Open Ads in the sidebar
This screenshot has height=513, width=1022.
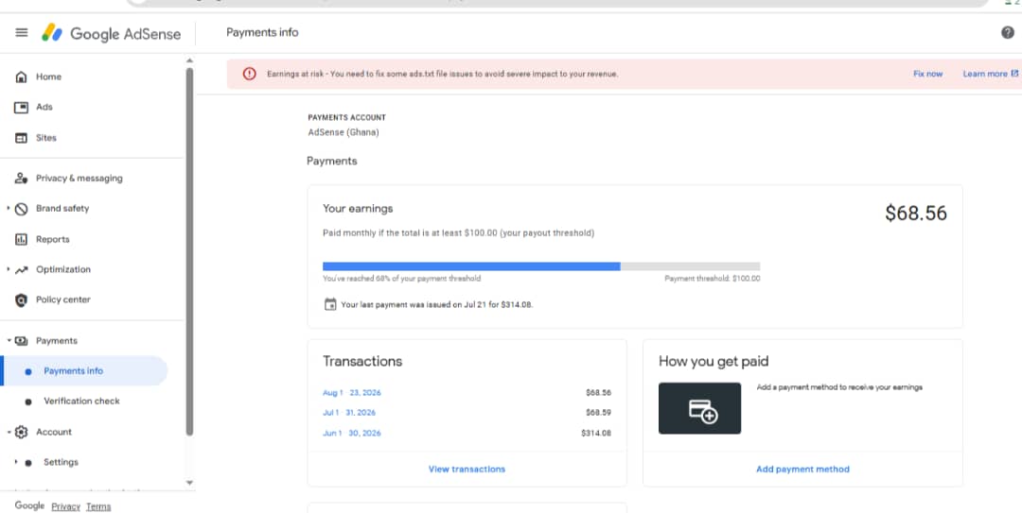click(44, 107)
